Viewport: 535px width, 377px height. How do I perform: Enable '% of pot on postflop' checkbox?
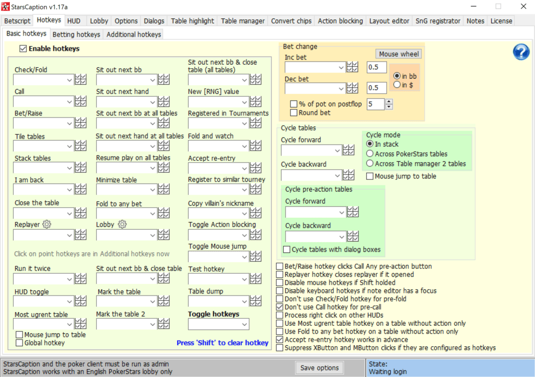pyautogui.click(x=294, y=103)
